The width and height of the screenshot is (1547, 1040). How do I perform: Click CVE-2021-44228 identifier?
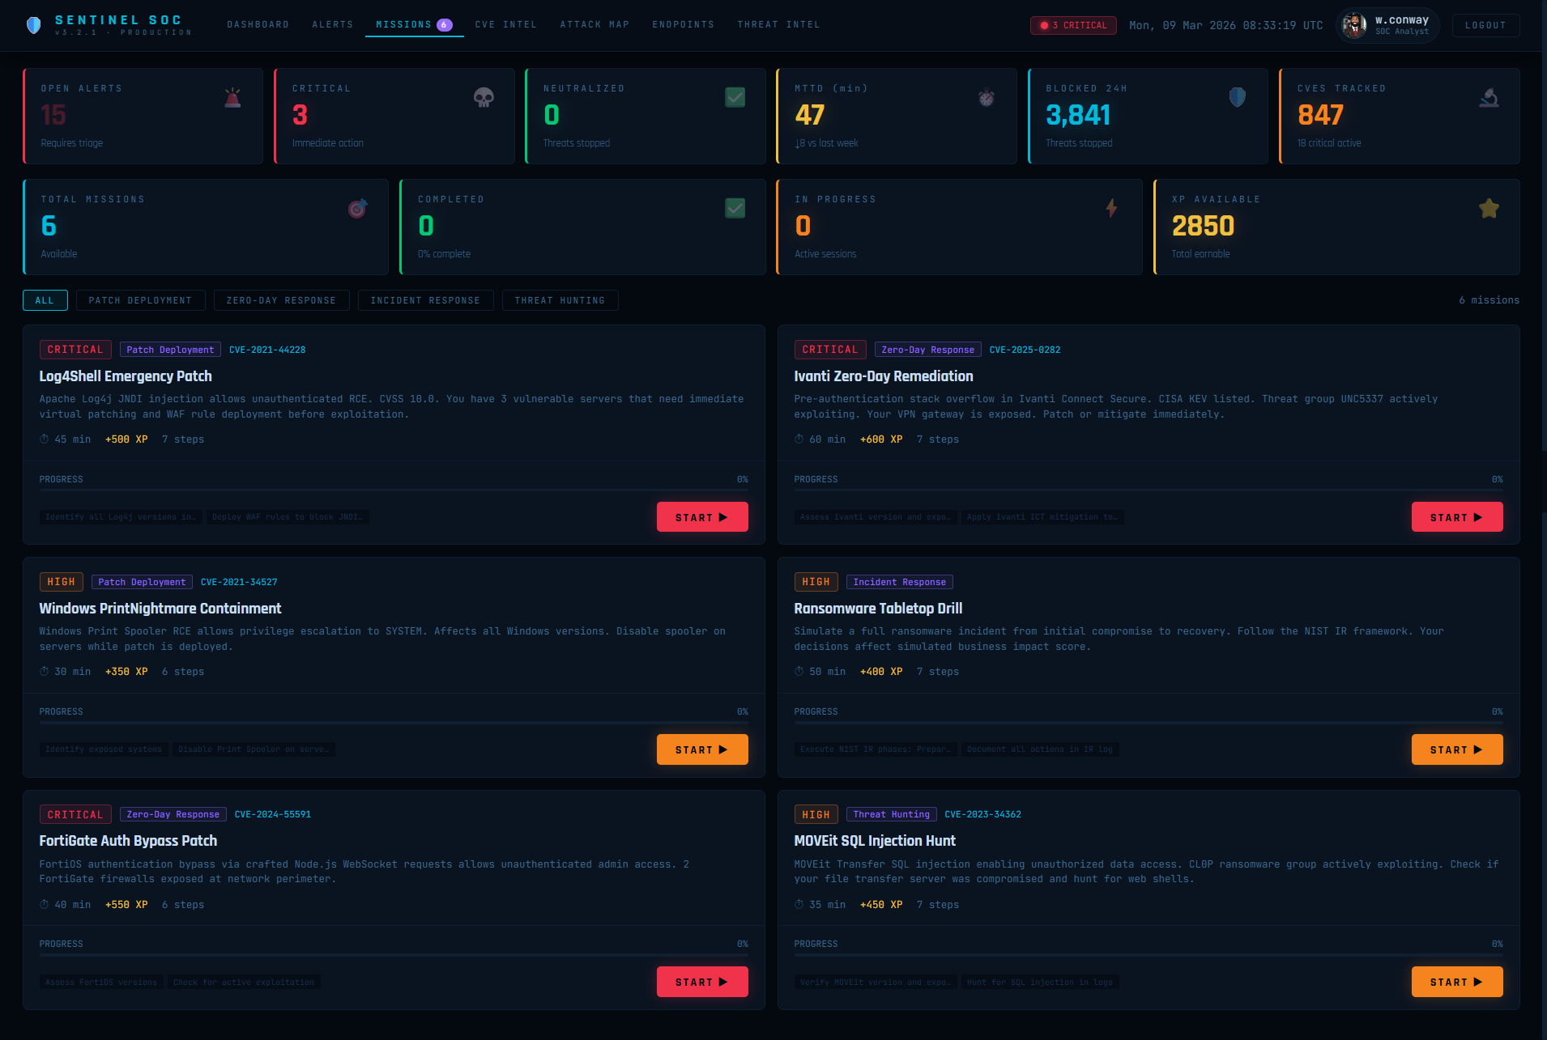click(x=267, y=350)
